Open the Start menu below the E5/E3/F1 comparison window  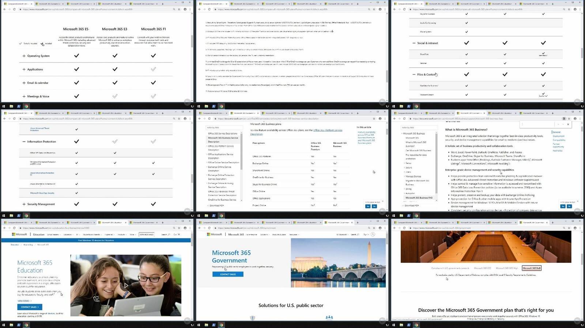pyautogui.click(x=4, y=106)
